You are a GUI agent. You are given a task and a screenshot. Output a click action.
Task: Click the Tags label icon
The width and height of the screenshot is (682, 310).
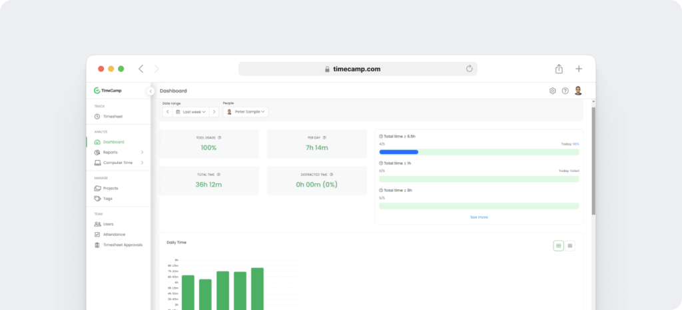(97, 199)
